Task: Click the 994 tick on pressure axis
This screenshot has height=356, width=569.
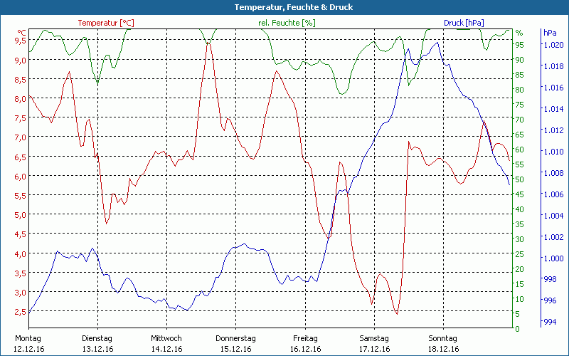Action: [550, 323]
